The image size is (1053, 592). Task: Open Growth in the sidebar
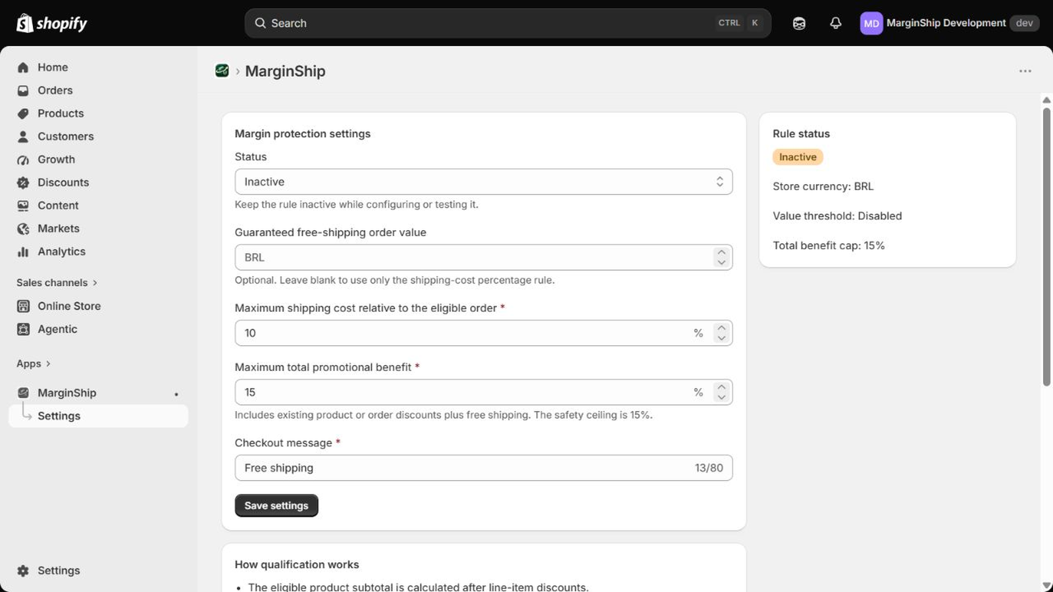(99, 159)
